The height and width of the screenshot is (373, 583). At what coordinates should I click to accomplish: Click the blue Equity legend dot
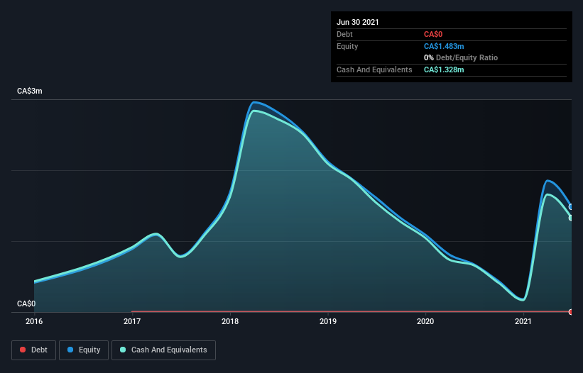(x=70, y=350)
